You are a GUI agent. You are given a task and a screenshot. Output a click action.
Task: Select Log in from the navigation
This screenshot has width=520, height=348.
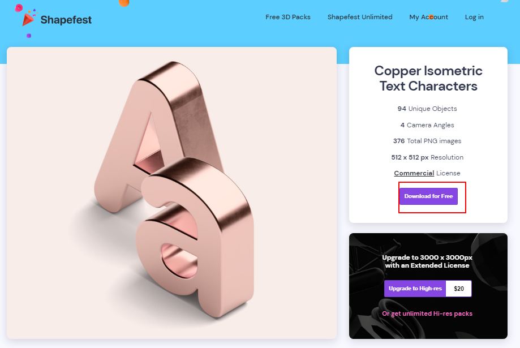pos(474,17)
